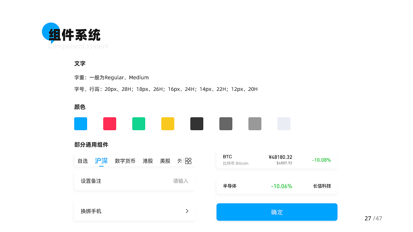Pick the darkest charcoal color swatch
Screen dimensions: 413x232
pyautogui.click(x=197, y=124)
